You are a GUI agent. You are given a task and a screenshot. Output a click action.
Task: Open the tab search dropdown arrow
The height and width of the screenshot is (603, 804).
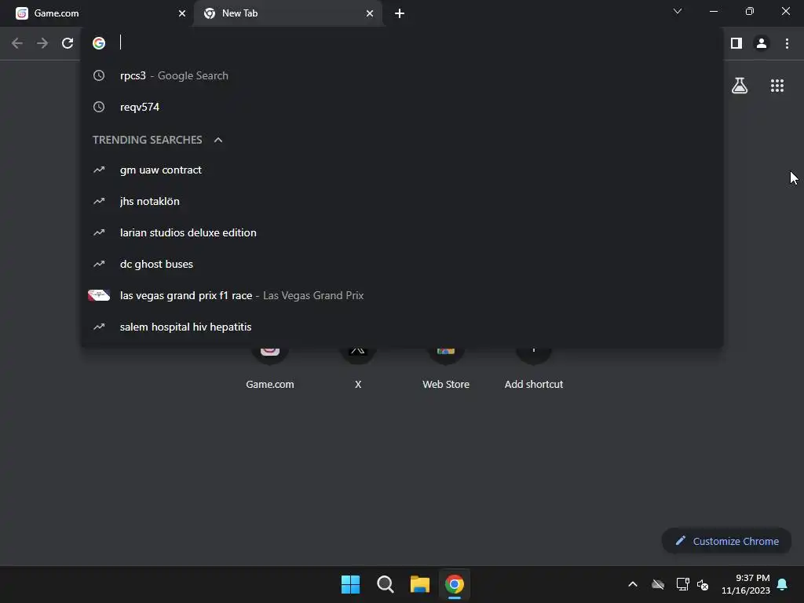point(678,11)
